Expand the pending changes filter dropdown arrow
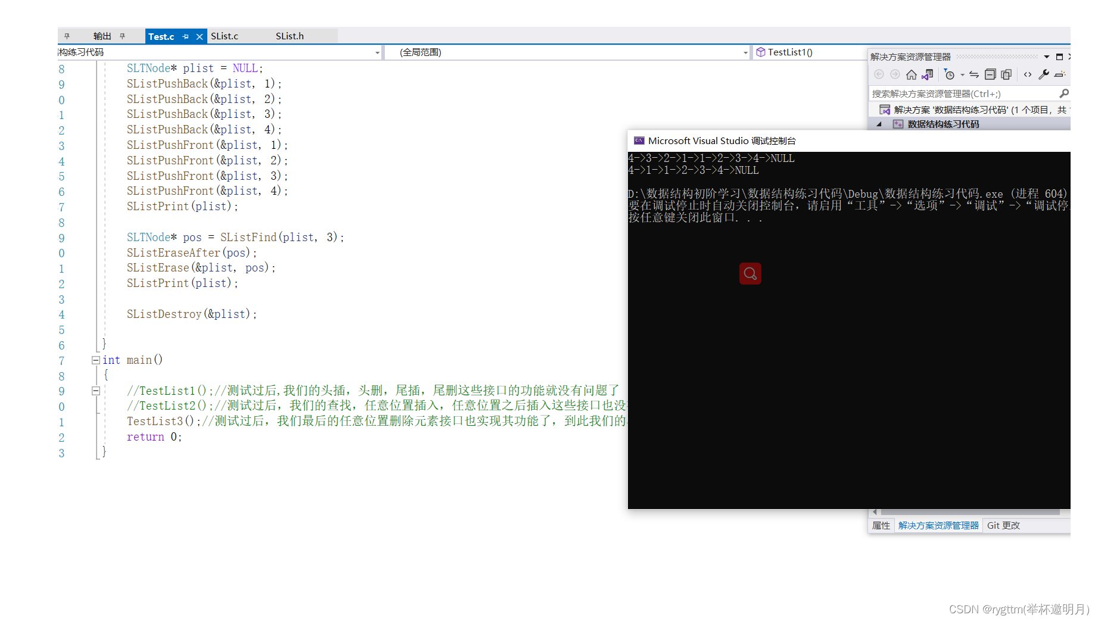 point(962,75)
